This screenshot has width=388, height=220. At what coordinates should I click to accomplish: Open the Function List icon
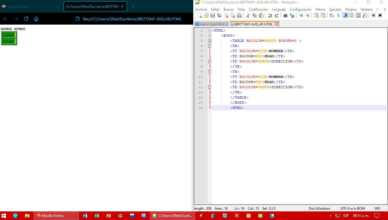[x=365, y=15]
